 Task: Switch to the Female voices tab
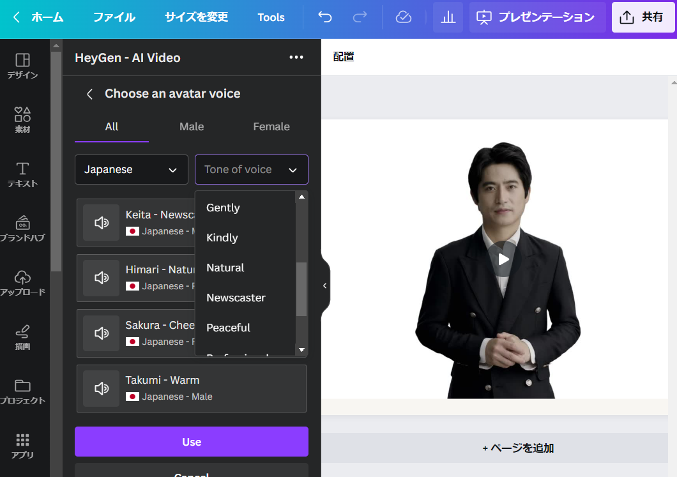click(x=271, y=127)
